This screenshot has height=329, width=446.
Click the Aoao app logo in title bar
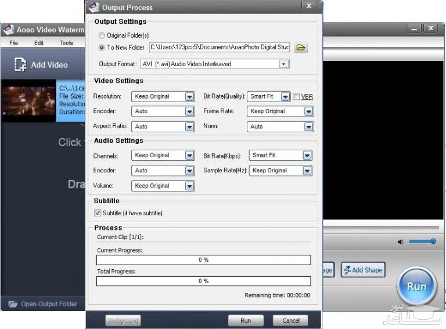8,30
